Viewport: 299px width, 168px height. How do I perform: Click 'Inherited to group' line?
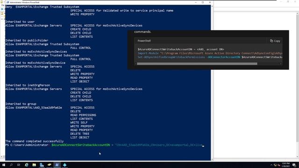21,104
